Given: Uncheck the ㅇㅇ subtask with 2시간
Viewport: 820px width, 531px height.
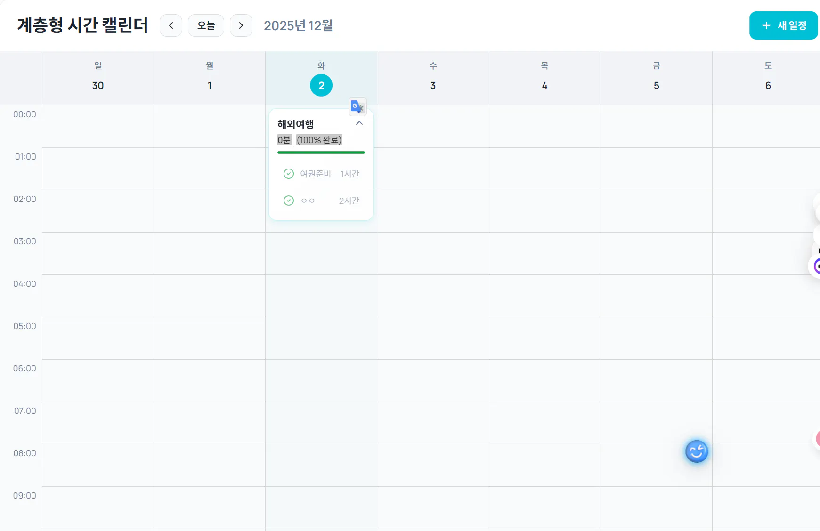Looking at the screenshot, I should click(x=289, y=201).
